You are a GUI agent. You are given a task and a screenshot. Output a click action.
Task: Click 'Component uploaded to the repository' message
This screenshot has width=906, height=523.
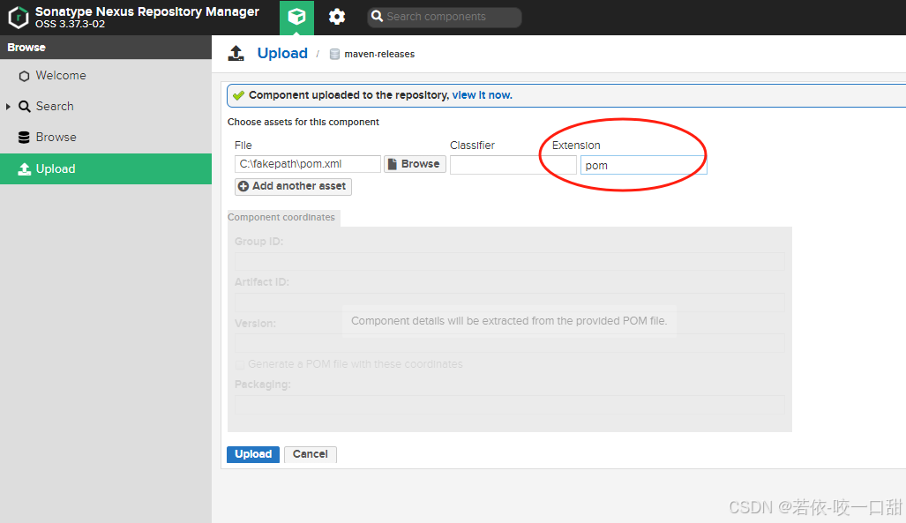pos(349,95)
